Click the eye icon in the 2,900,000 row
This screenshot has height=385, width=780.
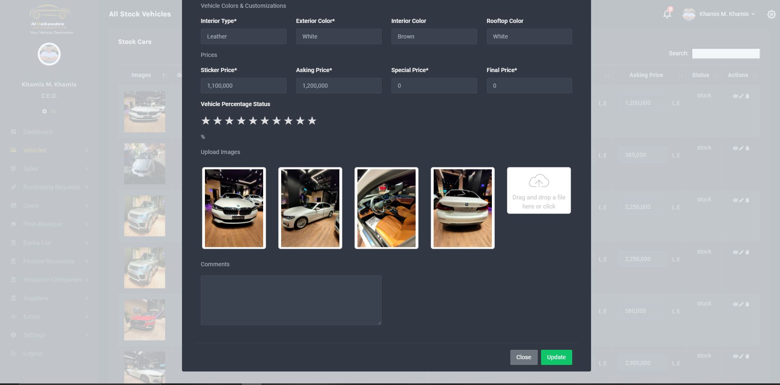(x=735, y=356)
